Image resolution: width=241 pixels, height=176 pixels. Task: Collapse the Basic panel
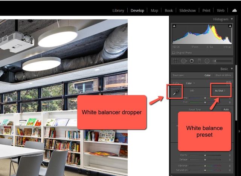(x=231, y=69)
